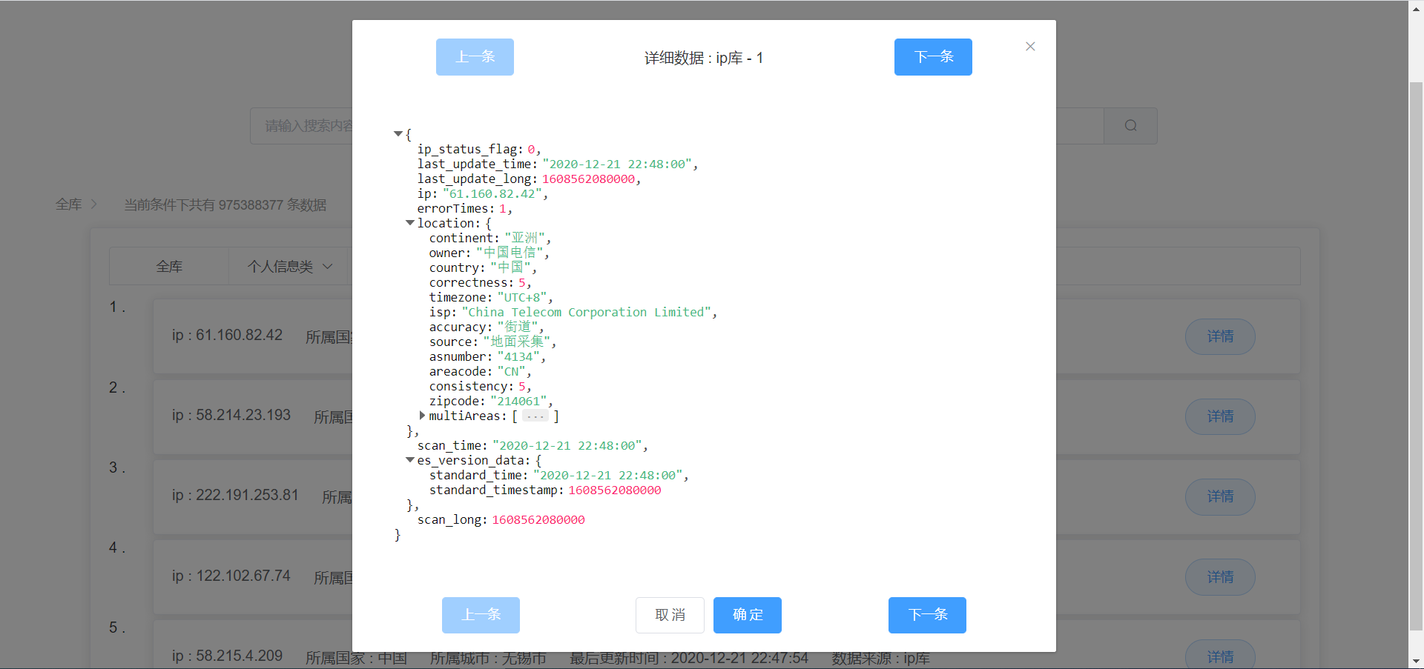
Task: Collapse the es_version_data node
Action: 410,460
